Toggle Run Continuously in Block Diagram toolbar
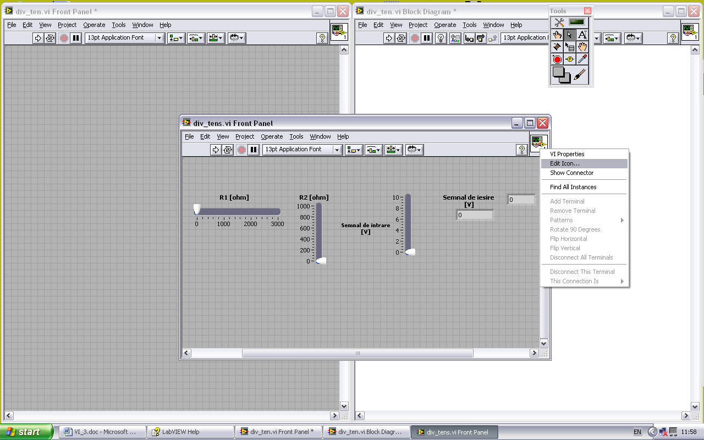704x440 pixels. coord(401,38)
